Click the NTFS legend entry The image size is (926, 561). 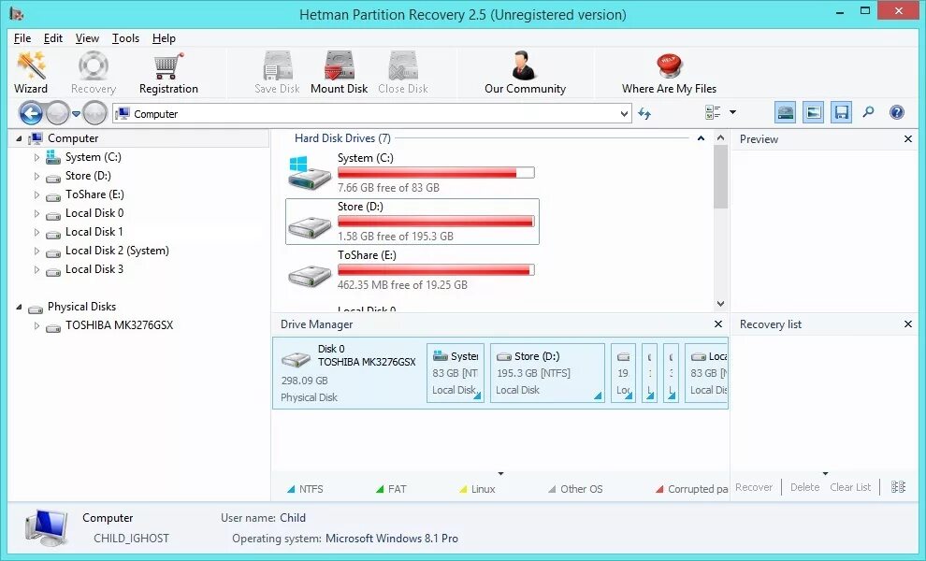click(305, 489)
